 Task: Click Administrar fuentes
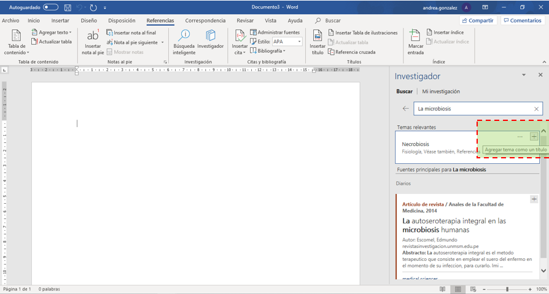(x=275, y=32)
